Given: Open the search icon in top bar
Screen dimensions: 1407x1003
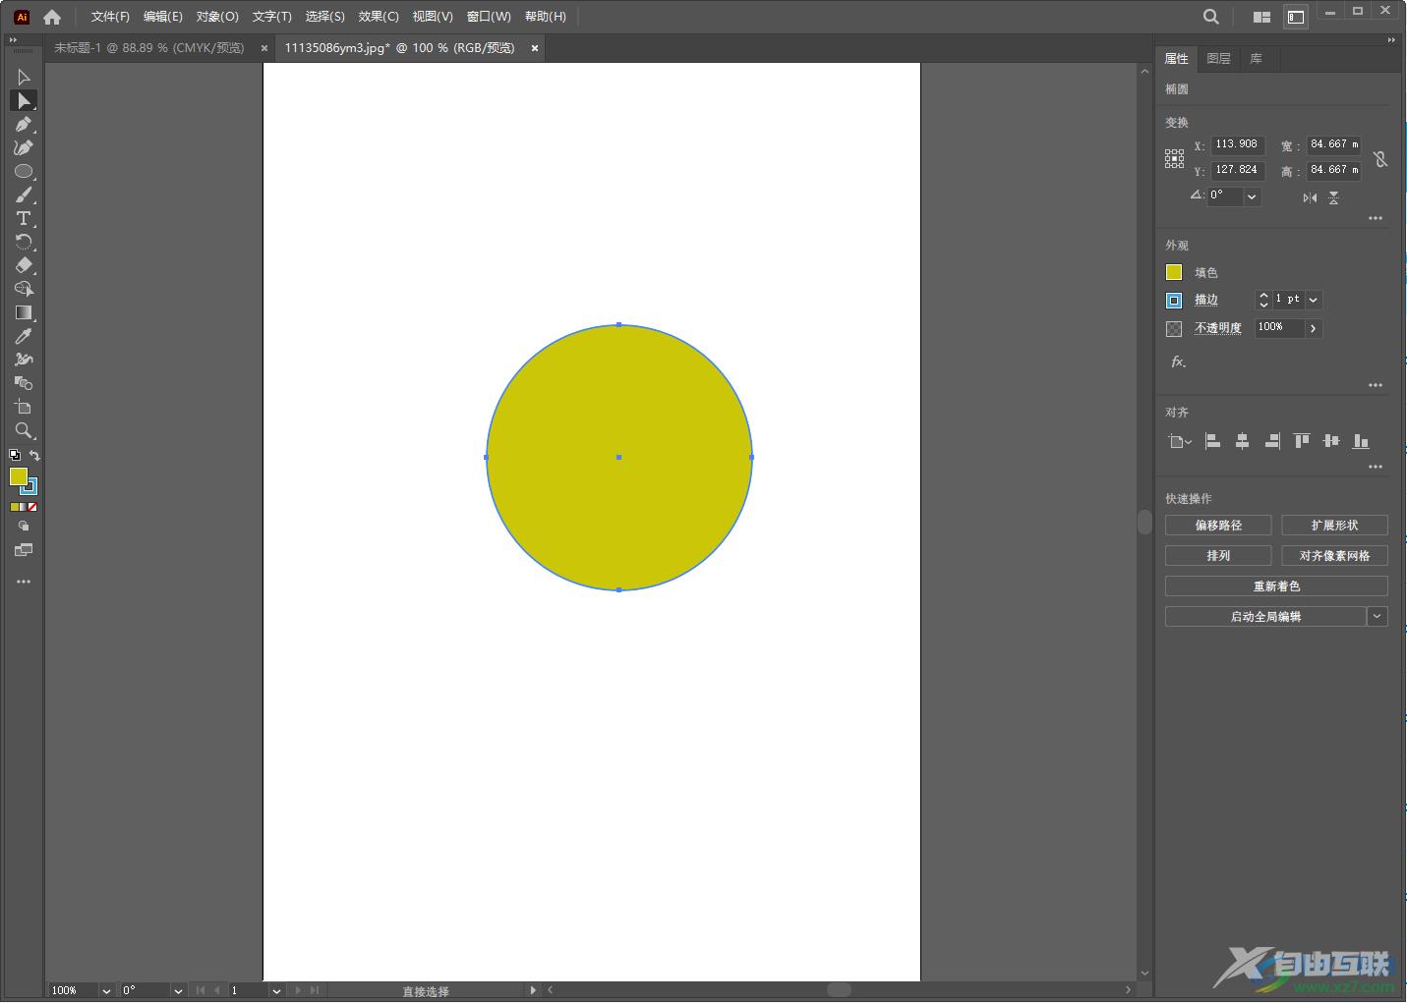Looking at the screenshot, I should (x=1211, y=17).
